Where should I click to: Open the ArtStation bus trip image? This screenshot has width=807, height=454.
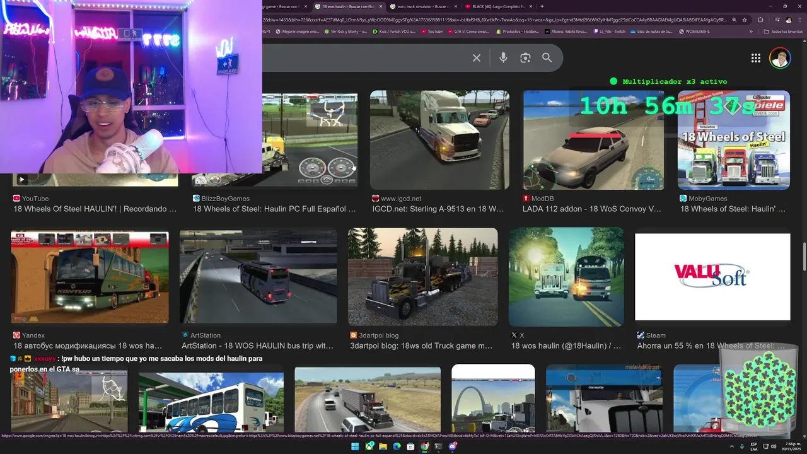pyautogui.click(x=258, y=277)
